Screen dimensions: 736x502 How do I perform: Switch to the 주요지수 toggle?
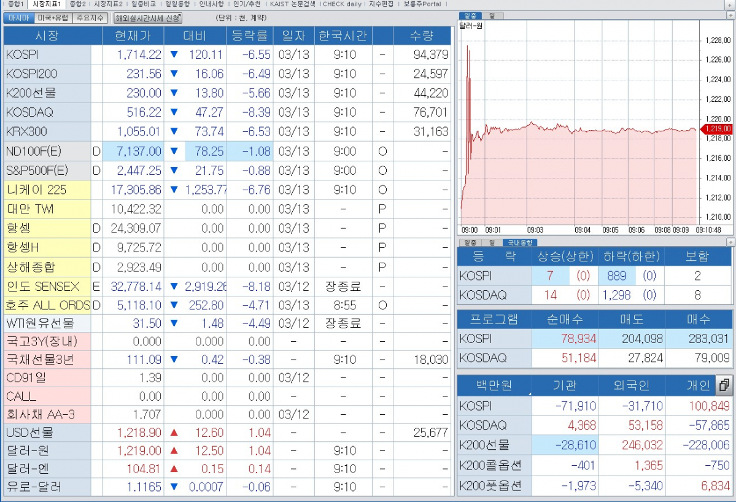(x=90, y=18)
